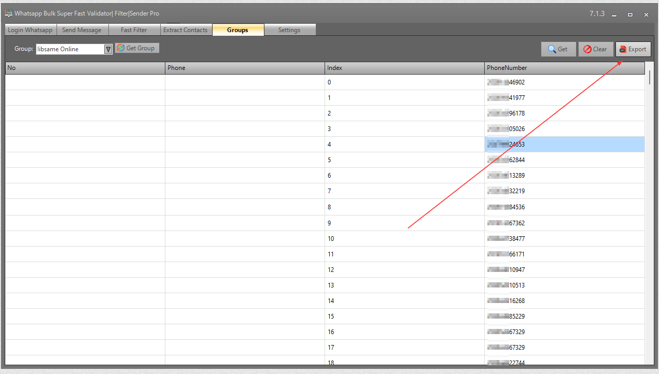Click the Index cell showing 15

[404, 317]
